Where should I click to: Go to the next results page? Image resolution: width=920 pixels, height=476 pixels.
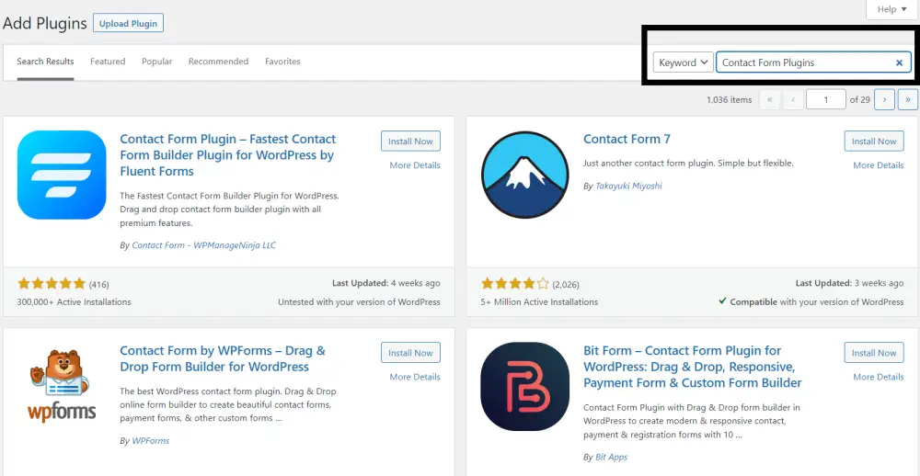[884, 99]
